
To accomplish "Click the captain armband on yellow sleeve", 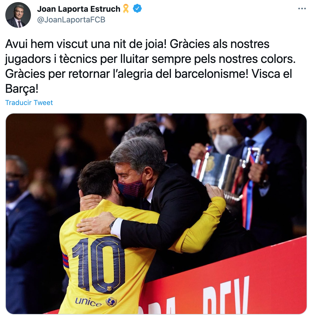I will pos(65,260).
